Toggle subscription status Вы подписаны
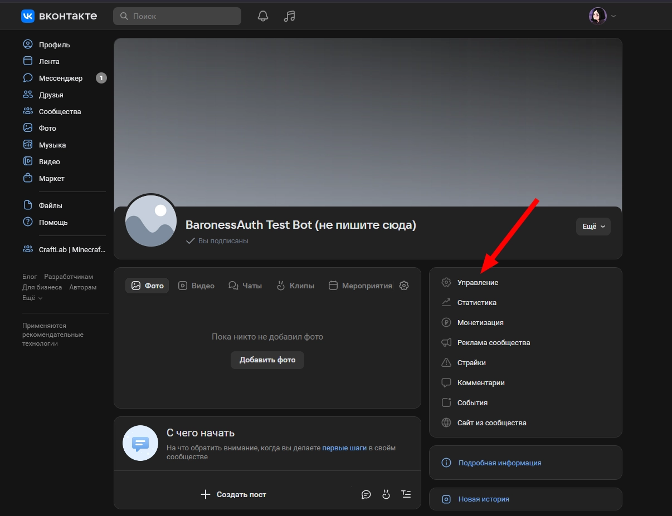The width and height of the screenshot is (672, 516). pyautogui.click(x=217, y=241)
